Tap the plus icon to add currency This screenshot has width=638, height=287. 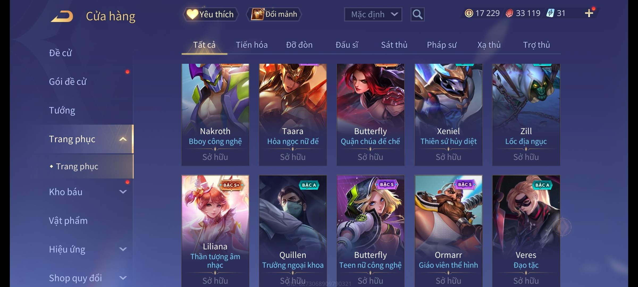589,13
